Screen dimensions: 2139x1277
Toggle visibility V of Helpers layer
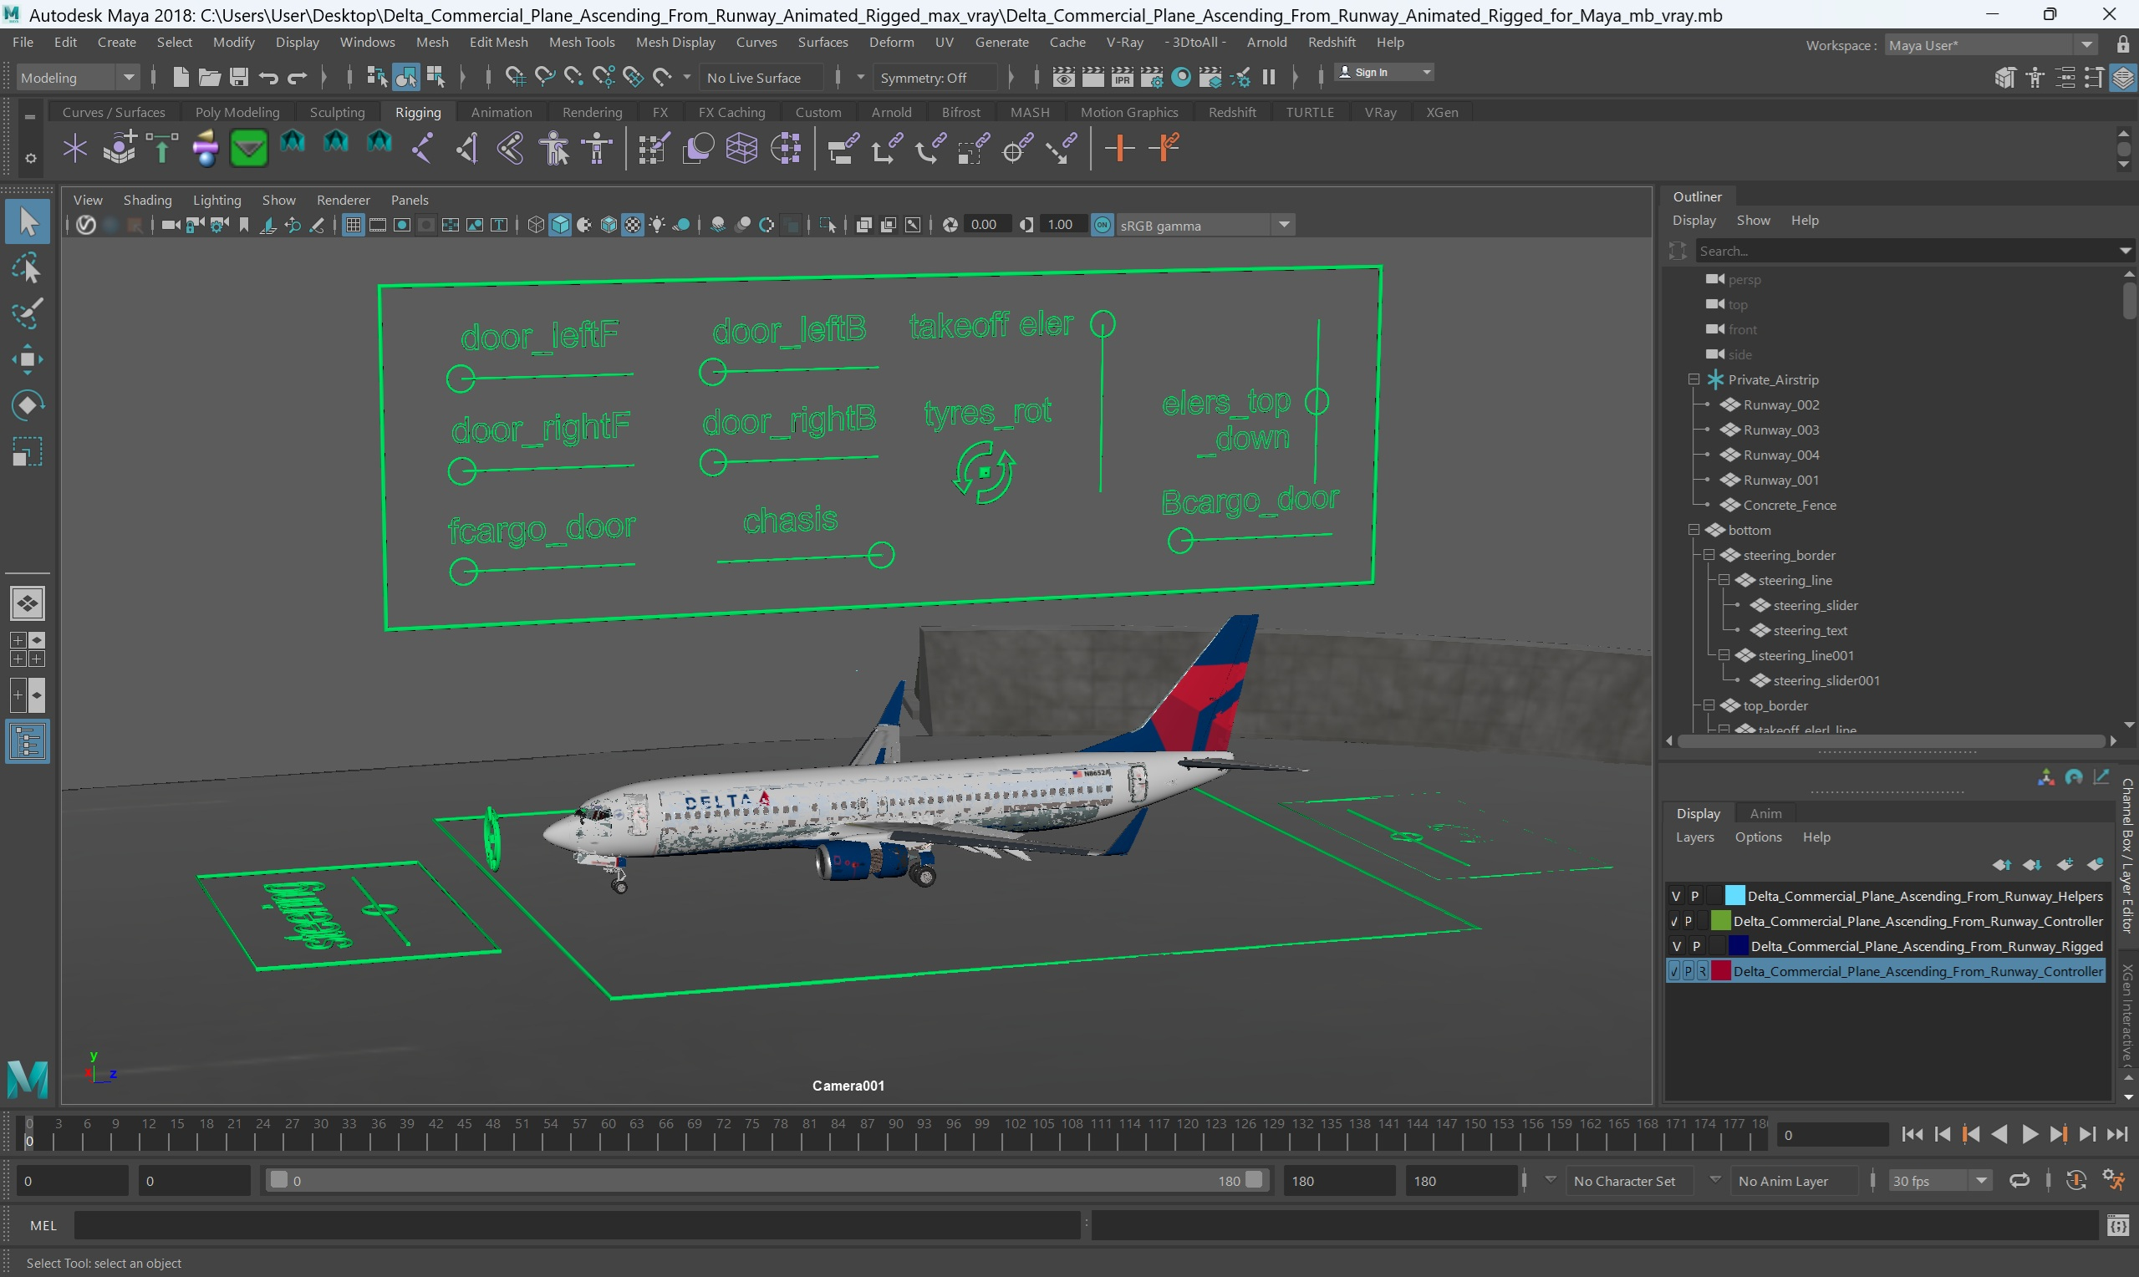click(1676, 896)
